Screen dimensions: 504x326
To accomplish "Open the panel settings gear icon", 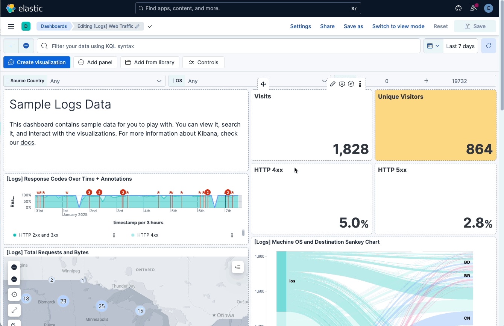I will coord(342,83).
